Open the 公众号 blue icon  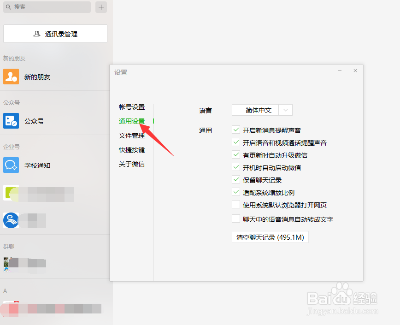11,121
